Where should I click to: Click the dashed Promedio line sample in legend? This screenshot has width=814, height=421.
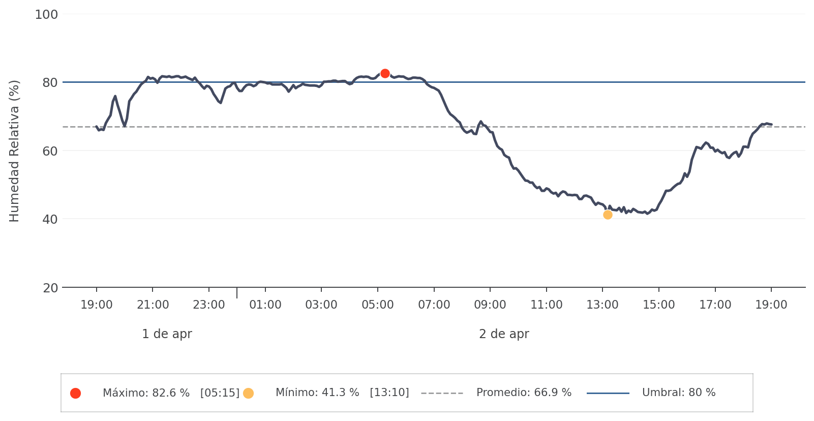[x=442, y=393]
